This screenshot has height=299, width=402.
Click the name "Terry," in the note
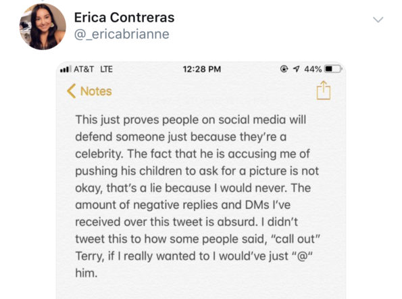[x=90, y=256]
